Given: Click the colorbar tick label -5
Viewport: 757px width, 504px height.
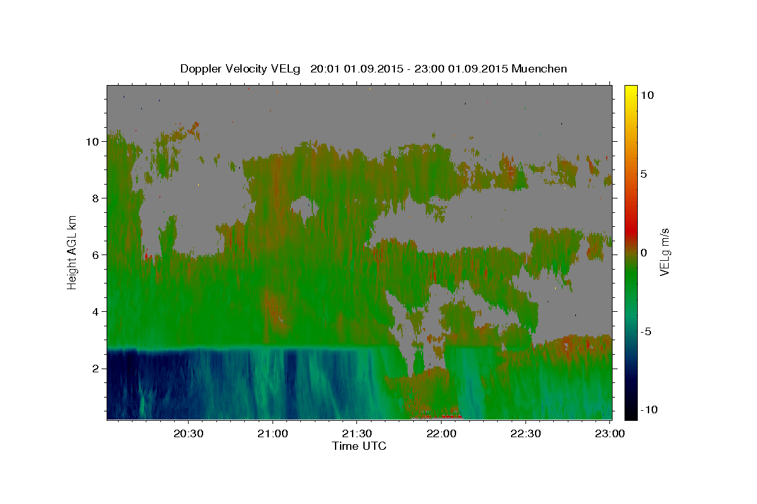Looking at the screenshot, I should [x=647, y=331].
